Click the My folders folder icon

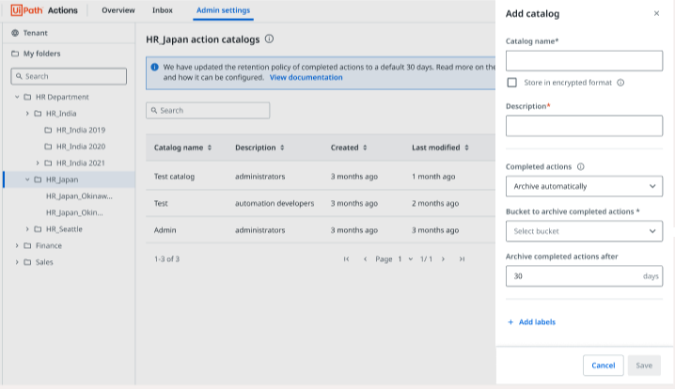pyautogui.click(x=15, y=54)
